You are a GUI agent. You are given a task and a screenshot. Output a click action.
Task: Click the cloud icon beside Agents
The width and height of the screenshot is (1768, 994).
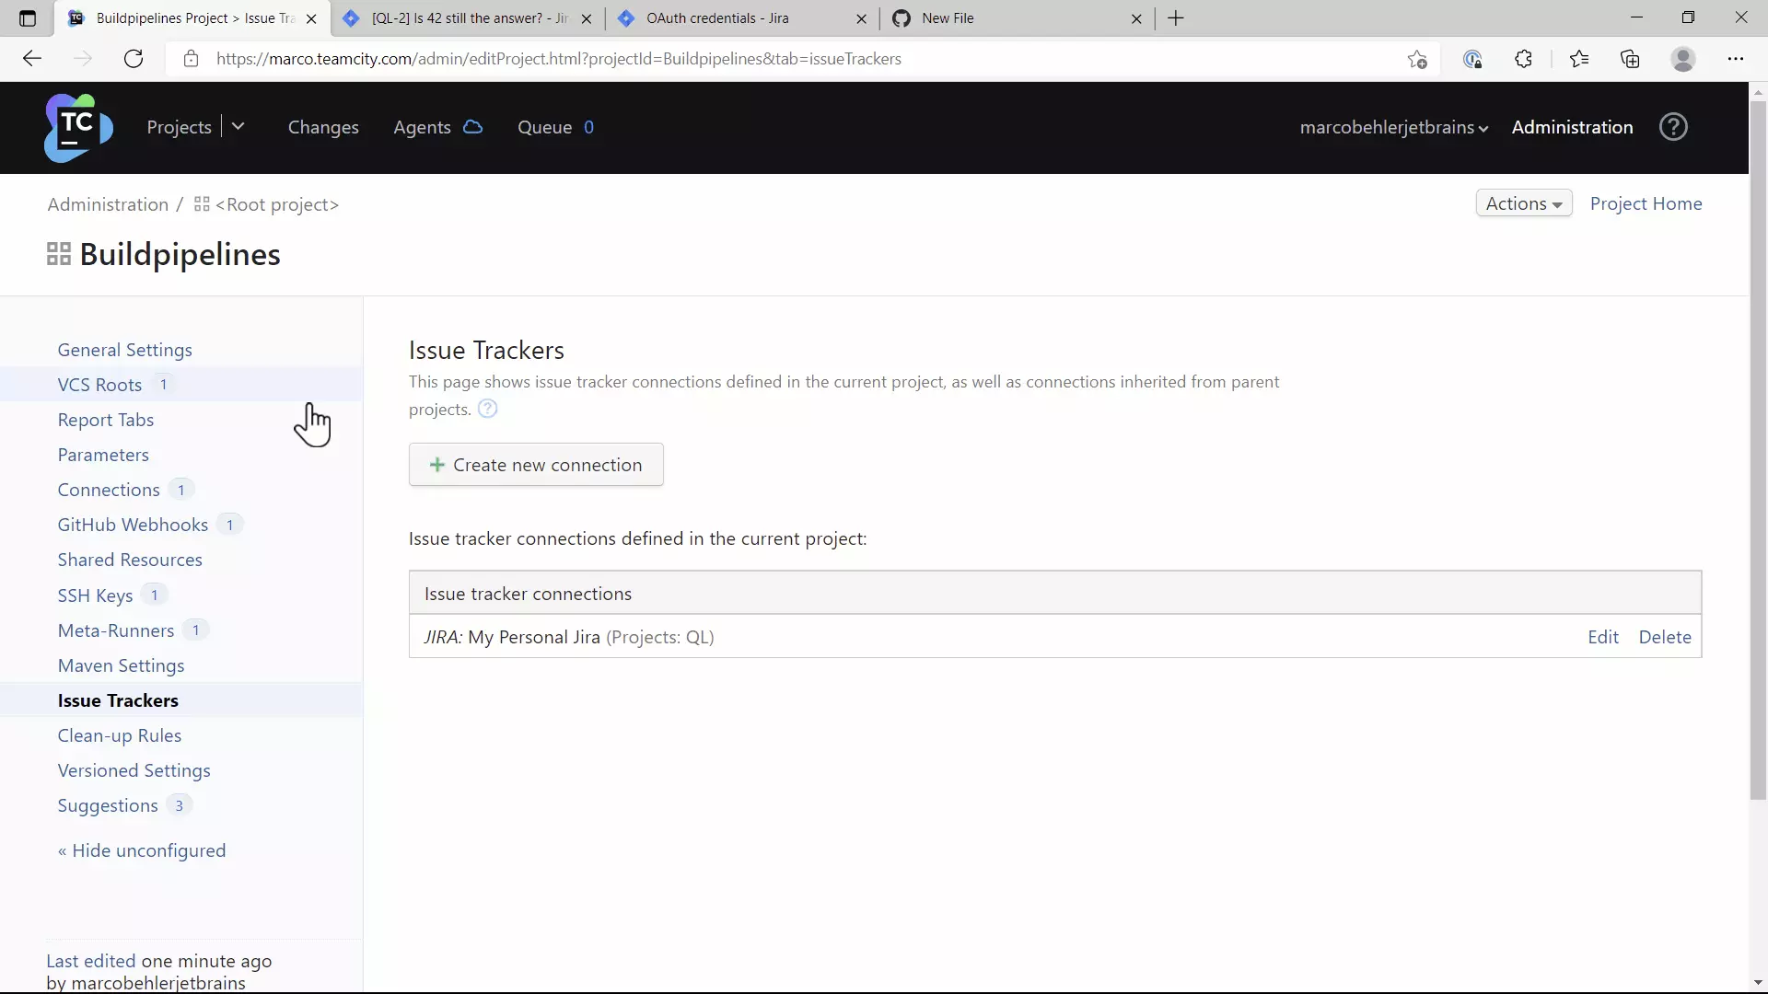tap(472, 127)
